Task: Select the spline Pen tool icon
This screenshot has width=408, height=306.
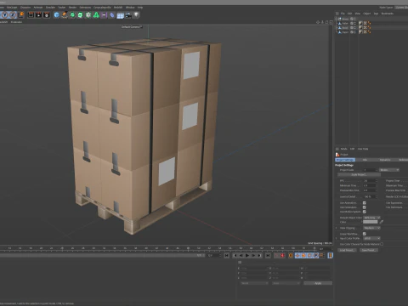Action: [65, 14]
